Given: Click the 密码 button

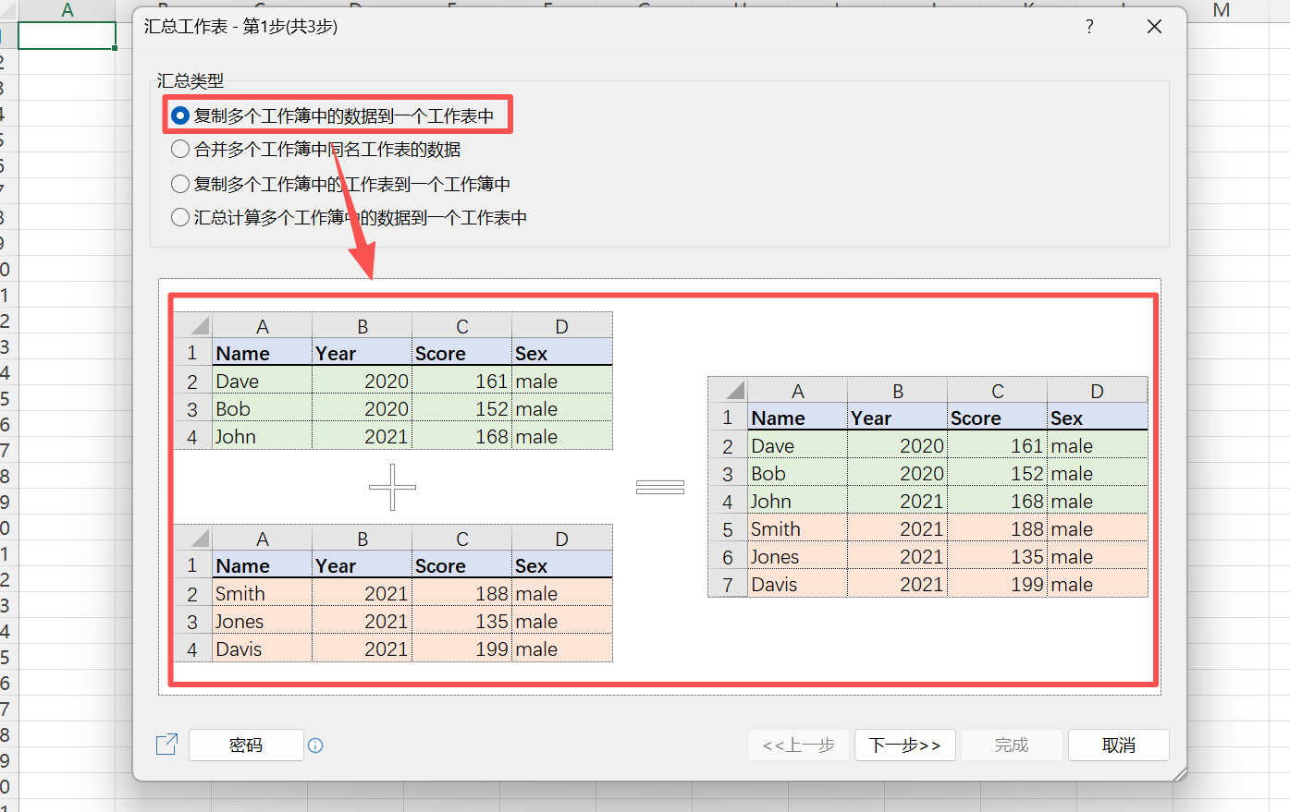Looking at the screenshot, I should (246, 745).
